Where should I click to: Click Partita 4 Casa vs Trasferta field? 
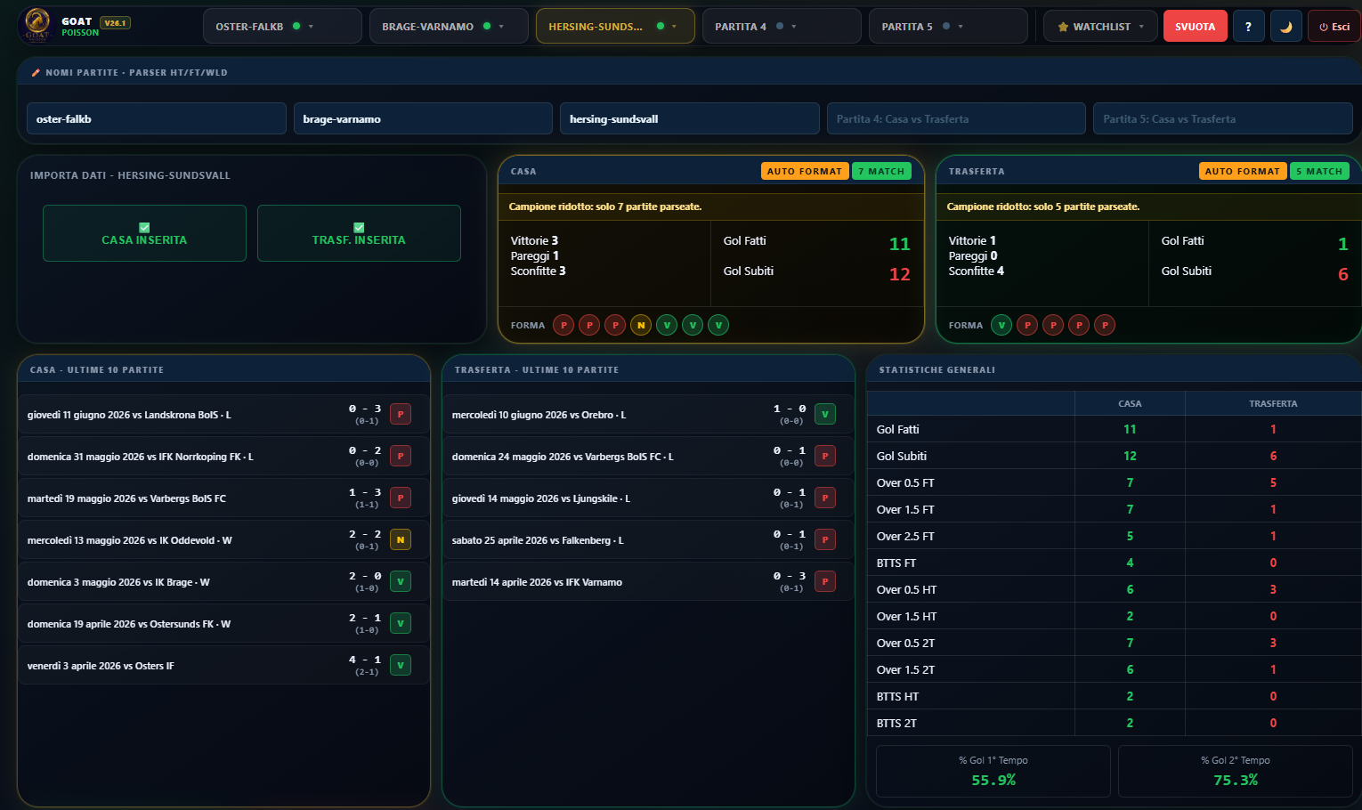click(956, 118)
